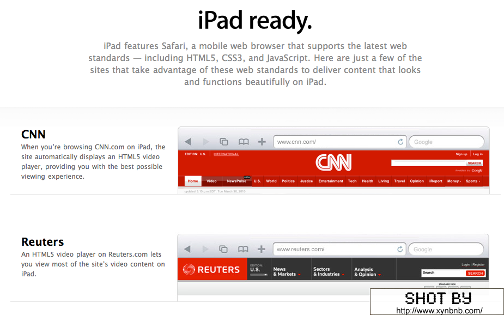Click the back arrow in the Reuters browser
Image resolution: width=504 pixels, height=315 pixels.
187,249
